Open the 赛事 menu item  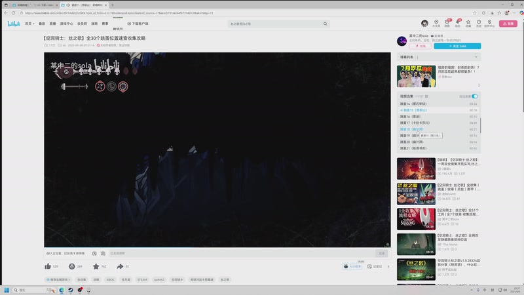coord(105,24)
